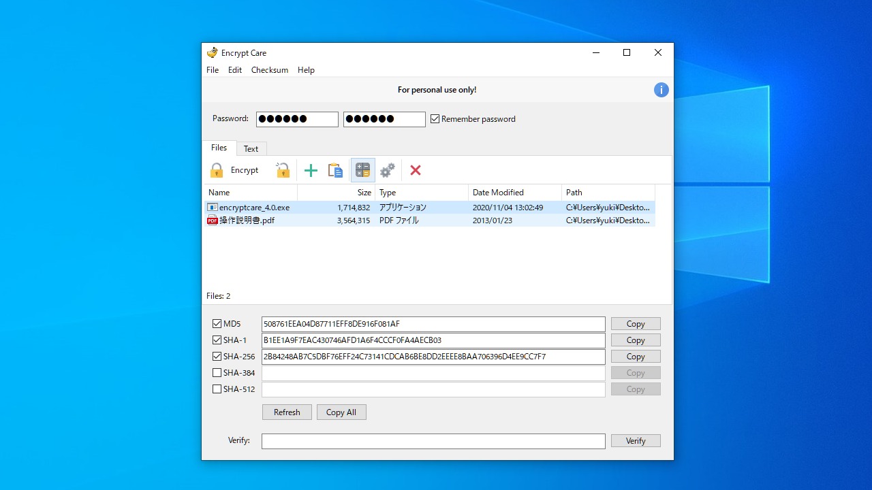Enable the SHA-384 checkbox
872x490 pixels.
[x=217, y=373]
